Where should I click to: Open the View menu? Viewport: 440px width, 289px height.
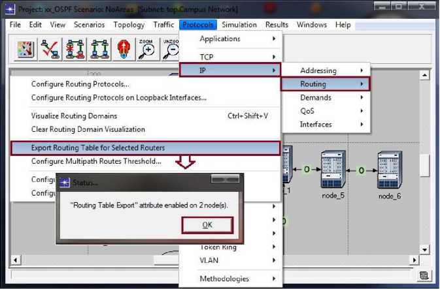tap(58, 25)
